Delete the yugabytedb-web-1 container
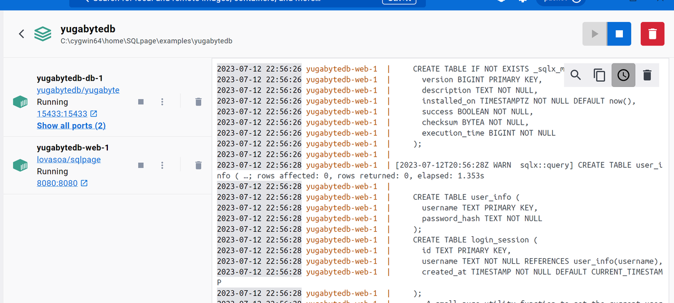Image resolution: width=674 pixels, height=303 pixels. tap(198, 166)
